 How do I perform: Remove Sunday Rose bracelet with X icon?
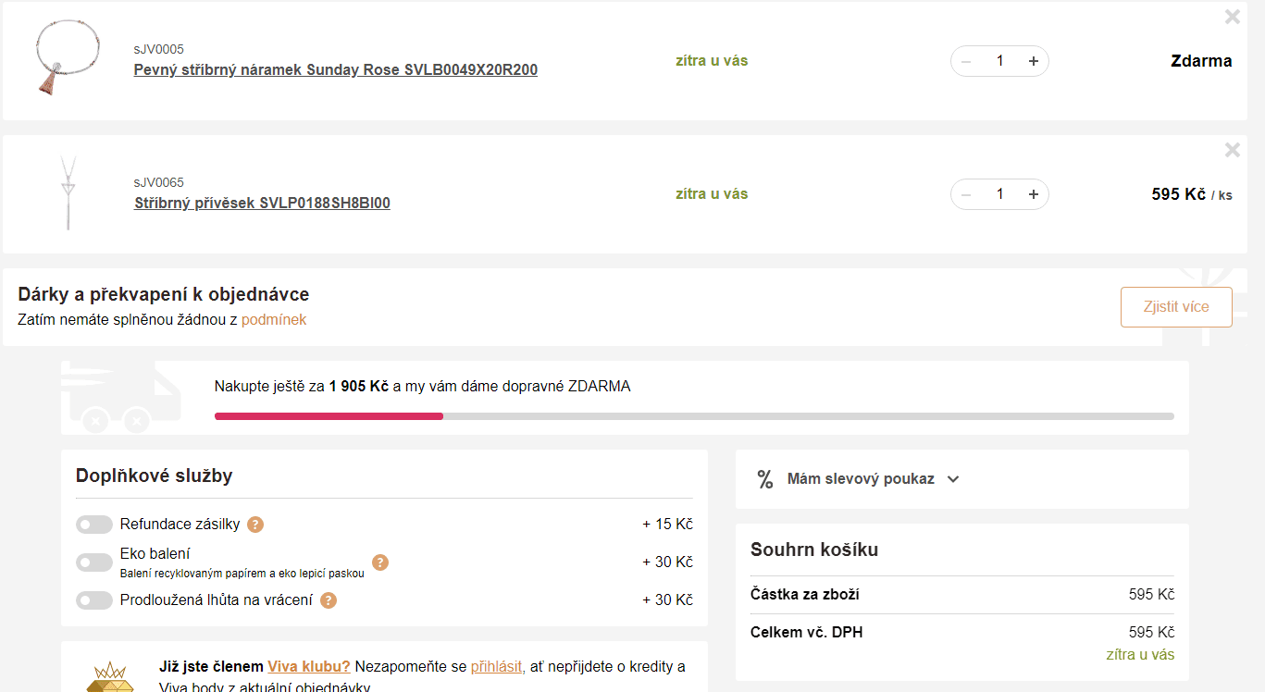click(1233, 17)
